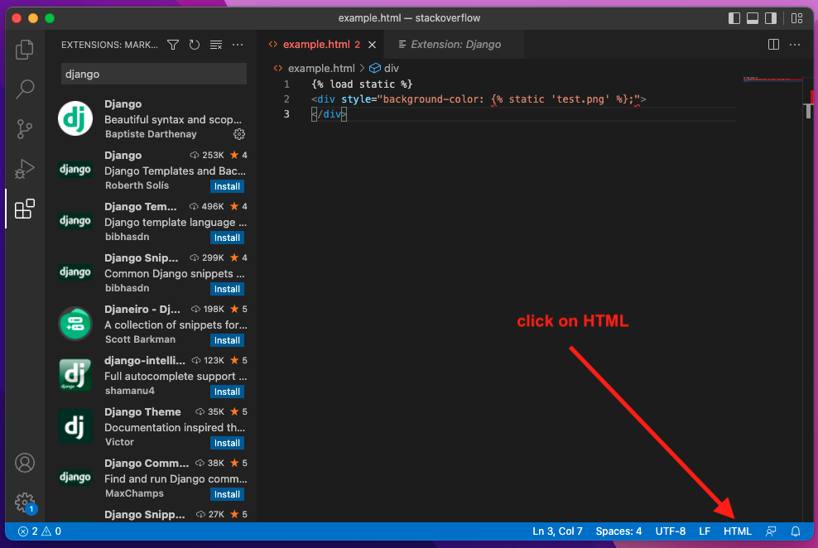Install Django Commands by MaxChamps
This screenshot has height=548, width=818.
tap(227, 494)
